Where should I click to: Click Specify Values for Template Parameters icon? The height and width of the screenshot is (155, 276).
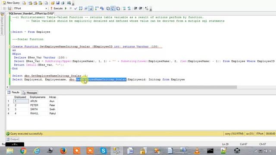[x=147, y=9]
